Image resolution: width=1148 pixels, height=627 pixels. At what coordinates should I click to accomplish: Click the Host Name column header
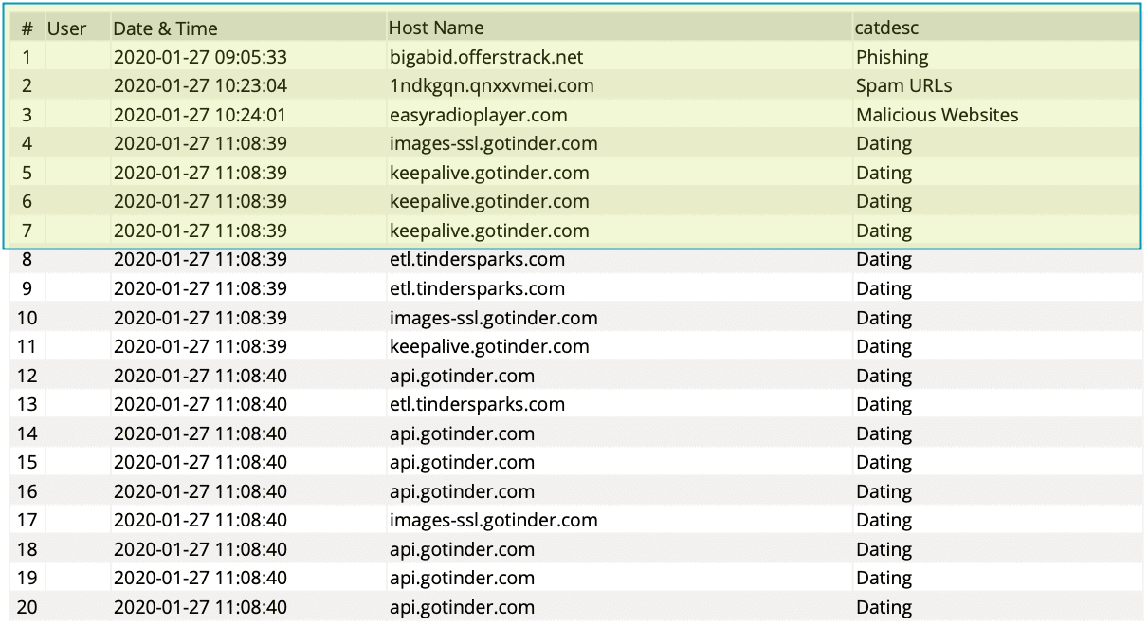tap(436, 28)
